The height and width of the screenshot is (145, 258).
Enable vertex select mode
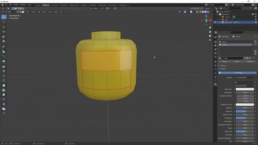18,12
